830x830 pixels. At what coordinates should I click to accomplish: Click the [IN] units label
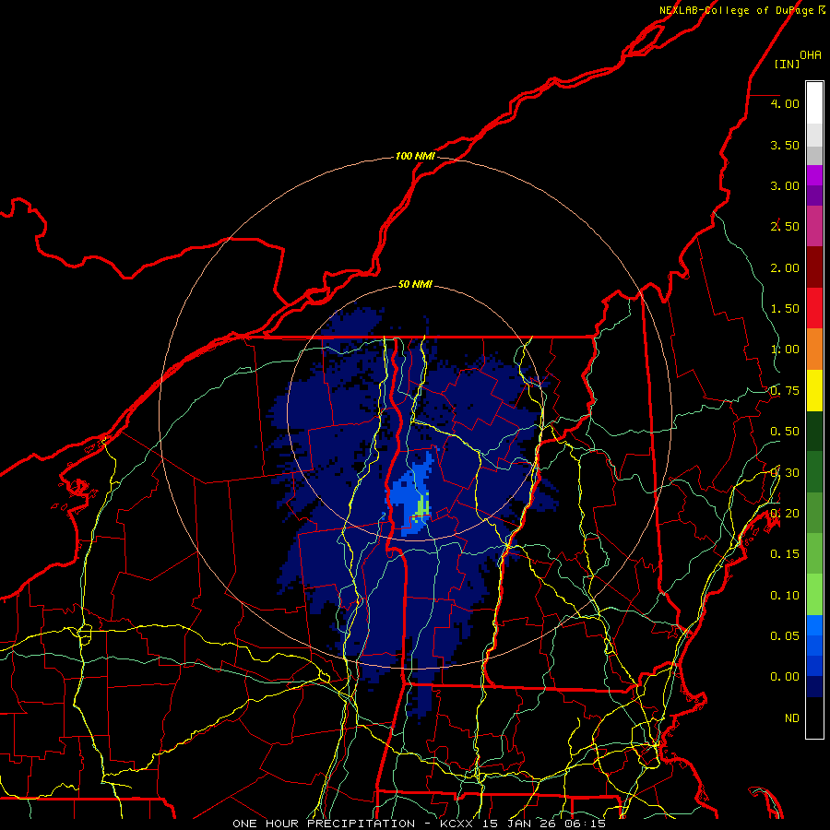pos(787,64)
